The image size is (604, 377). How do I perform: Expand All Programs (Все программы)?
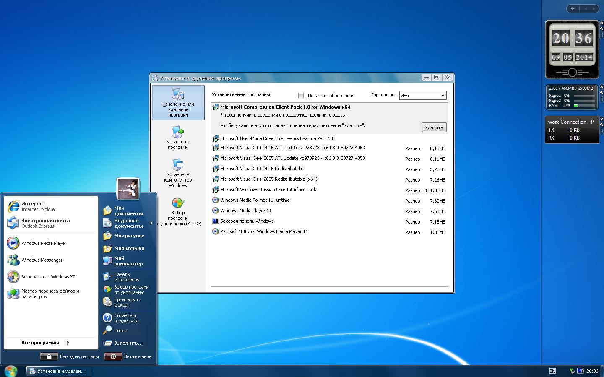(x=45, y=343)
